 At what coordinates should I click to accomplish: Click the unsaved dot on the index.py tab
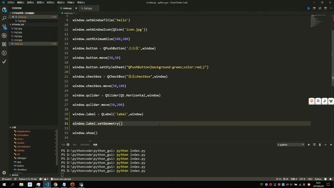76,8
